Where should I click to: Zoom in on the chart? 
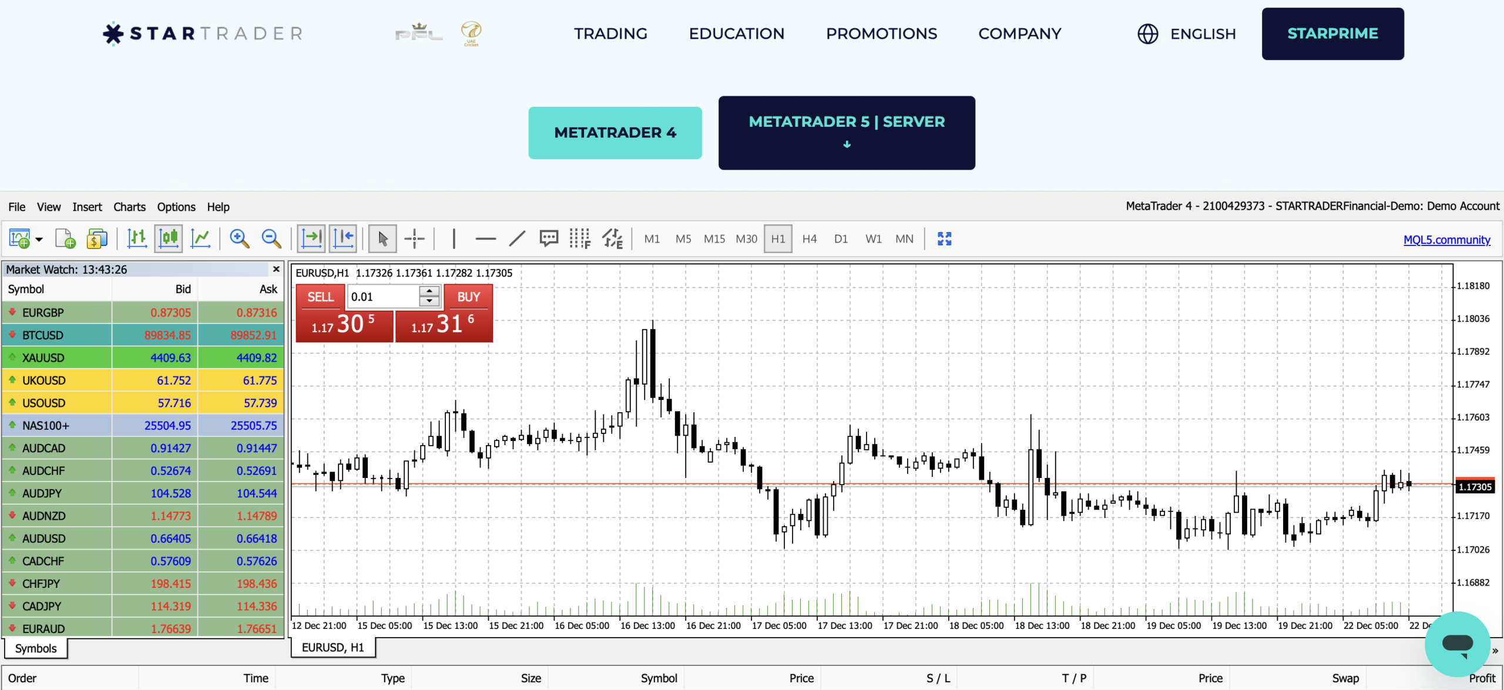(239, 238)
